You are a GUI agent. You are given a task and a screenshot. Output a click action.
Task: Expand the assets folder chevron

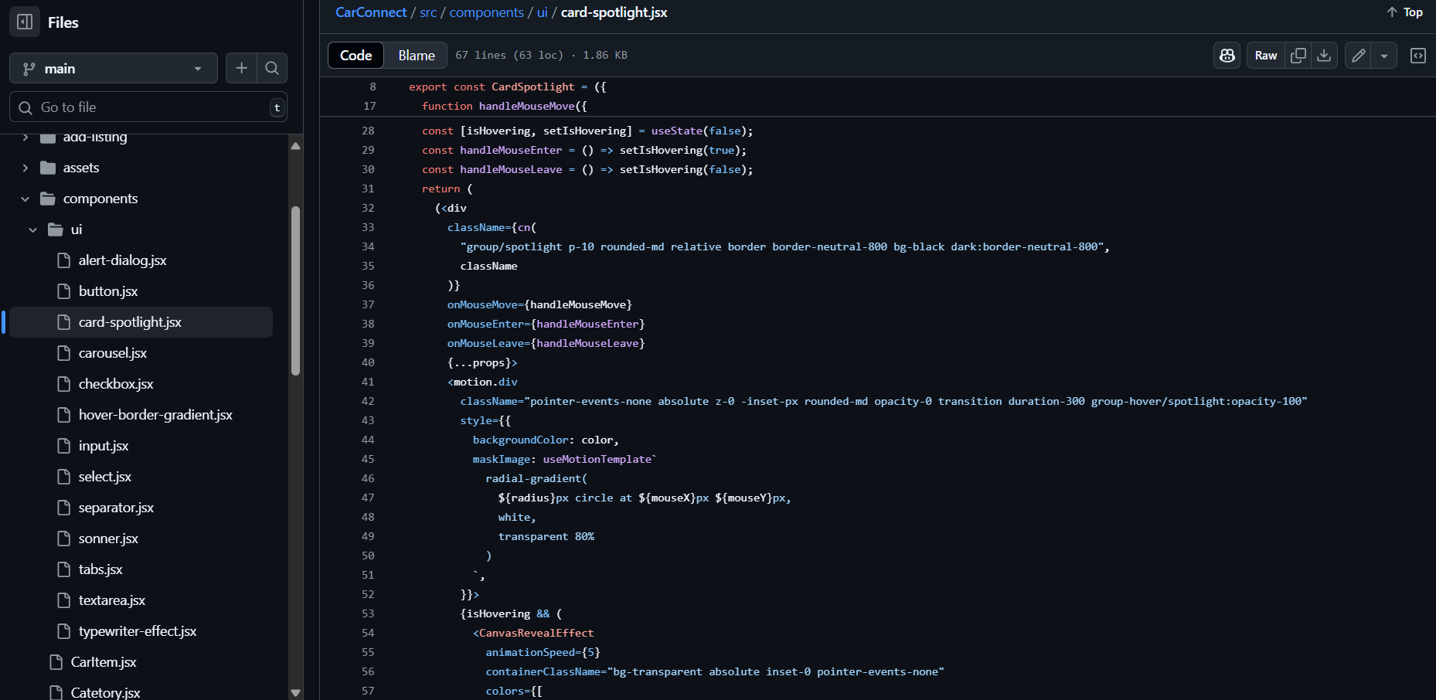point(26,168)
